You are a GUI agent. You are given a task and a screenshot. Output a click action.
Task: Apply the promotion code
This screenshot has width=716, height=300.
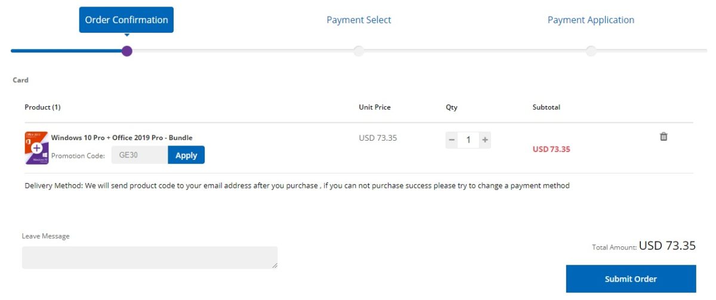(x=186, y=155)
